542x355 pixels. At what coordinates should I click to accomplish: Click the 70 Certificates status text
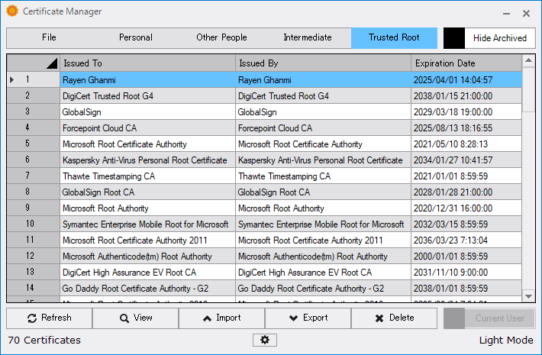pos(44,340)
